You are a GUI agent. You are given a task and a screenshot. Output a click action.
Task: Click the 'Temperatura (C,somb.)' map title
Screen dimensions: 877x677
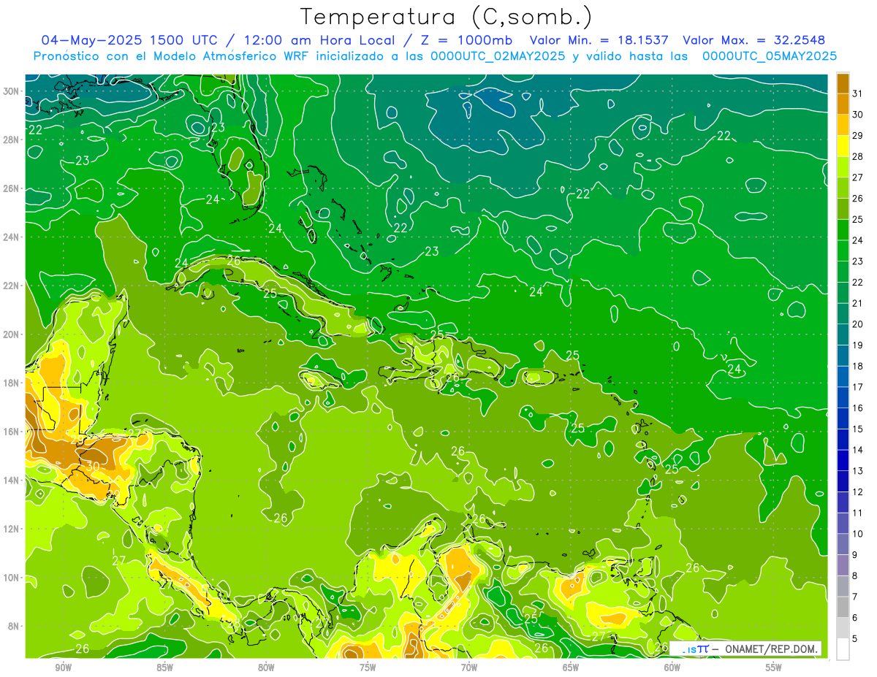pyautogui.click(x=447, y=18)
